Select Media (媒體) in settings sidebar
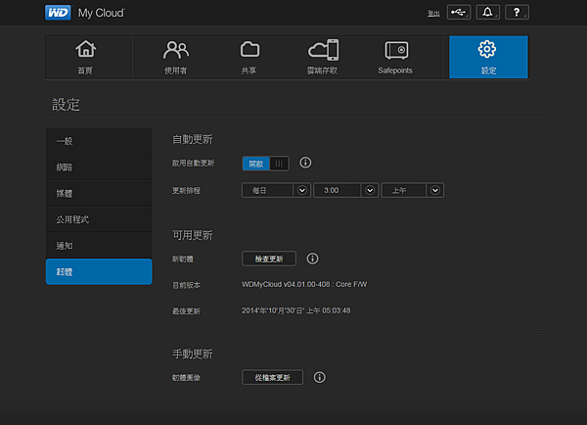This screenshot has height=425, width=587. click(x=99, y=193)
